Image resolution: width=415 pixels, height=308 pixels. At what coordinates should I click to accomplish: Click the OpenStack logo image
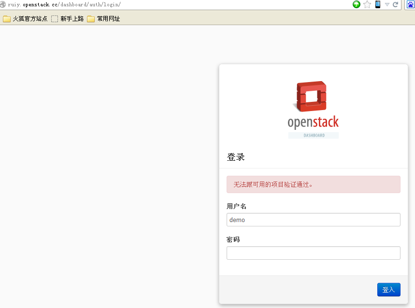313,109
